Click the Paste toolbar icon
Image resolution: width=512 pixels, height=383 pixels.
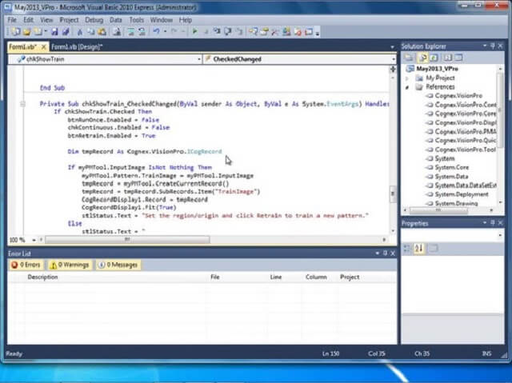tap(102, 32)
